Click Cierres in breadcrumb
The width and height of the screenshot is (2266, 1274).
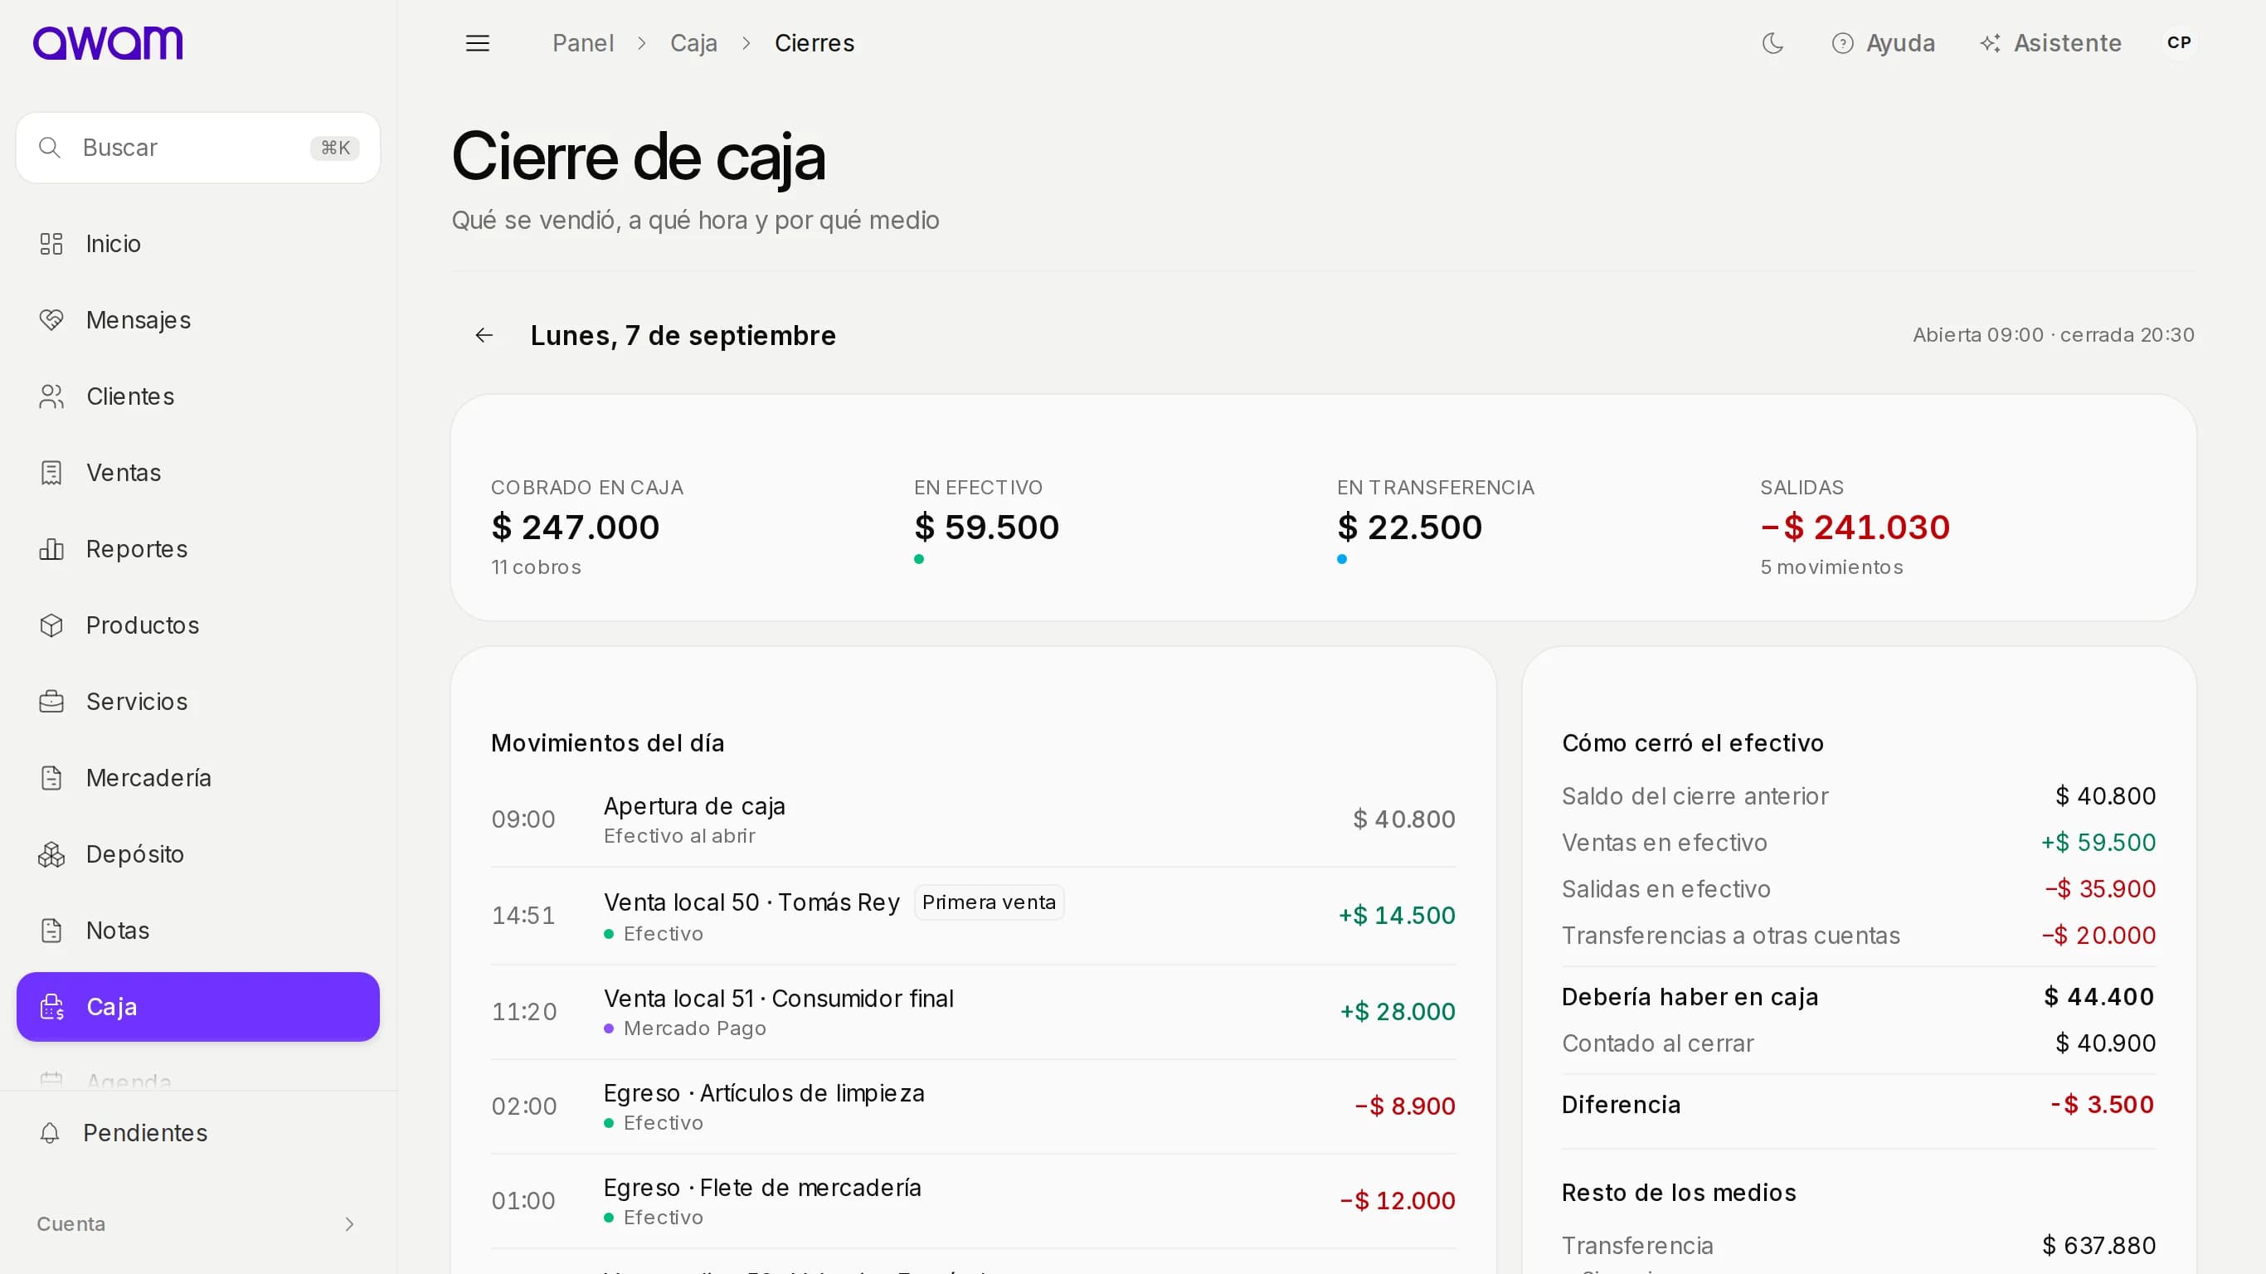(x=814, y=43)
